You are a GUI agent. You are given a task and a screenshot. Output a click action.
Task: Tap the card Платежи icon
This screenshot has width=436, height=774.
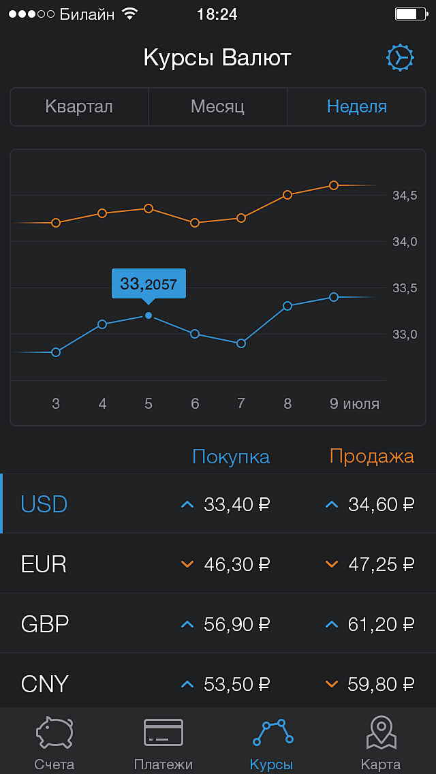point(163,733)
